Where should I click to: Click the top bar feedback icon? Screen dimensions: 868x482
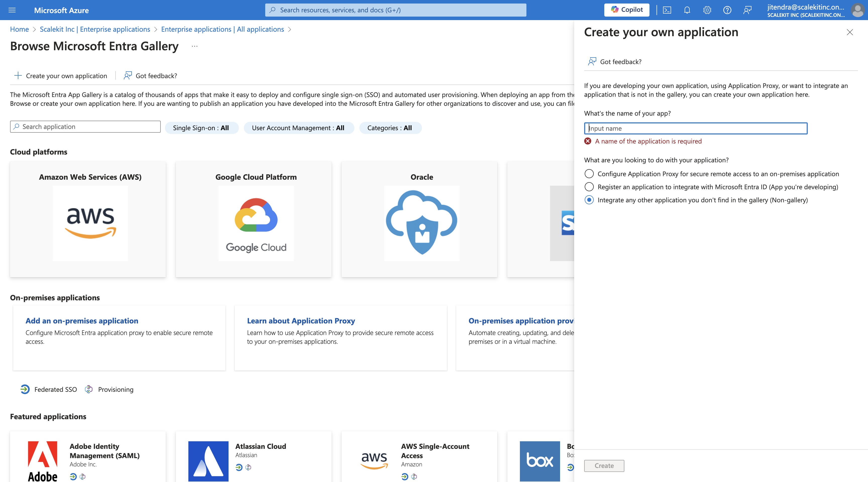click(x=747, y=10)
